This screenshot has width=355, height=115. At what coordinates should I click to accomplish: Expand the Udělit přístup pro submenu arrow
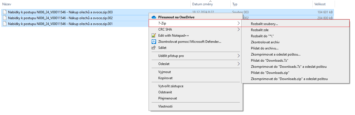[x=238, y=56]
